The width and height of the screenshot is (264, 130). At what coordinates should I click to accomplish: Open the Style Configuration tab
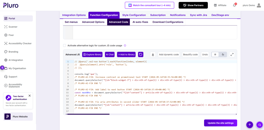[x=134, y=15]
